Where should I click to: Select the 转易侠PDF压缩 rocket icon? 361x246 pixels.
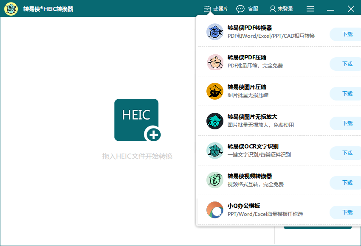[215, 61]
